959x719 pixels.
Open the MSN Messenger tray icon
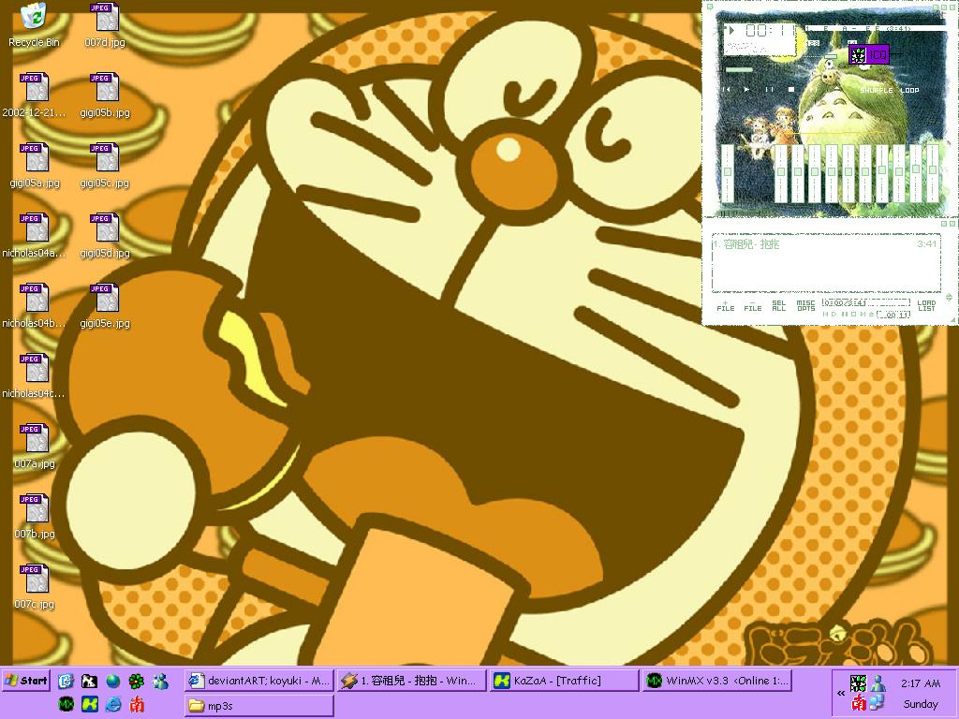pyautogui.click(x=878, y=682)
